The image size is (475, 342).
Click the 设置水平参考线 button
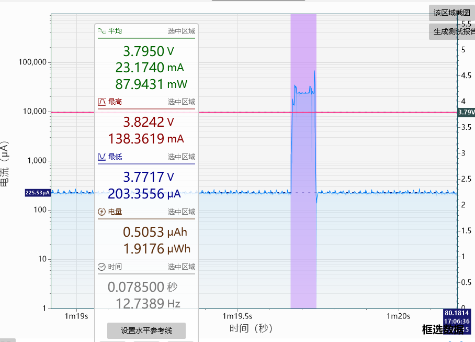click(x=146, y=330)
